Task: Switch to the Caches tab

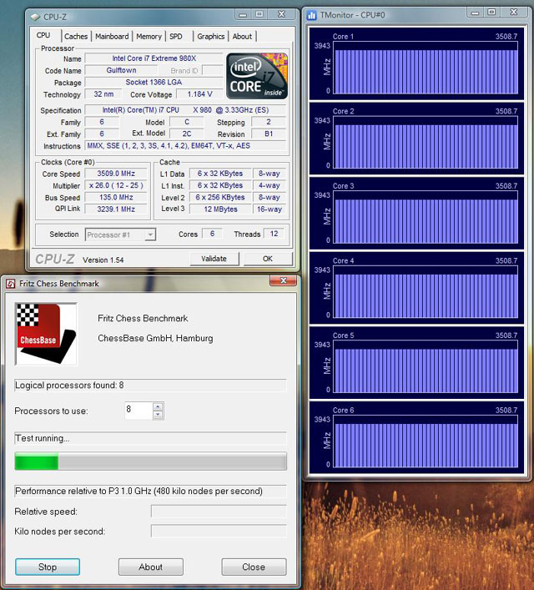Action: pyautogui.click(x=76, y=37)
